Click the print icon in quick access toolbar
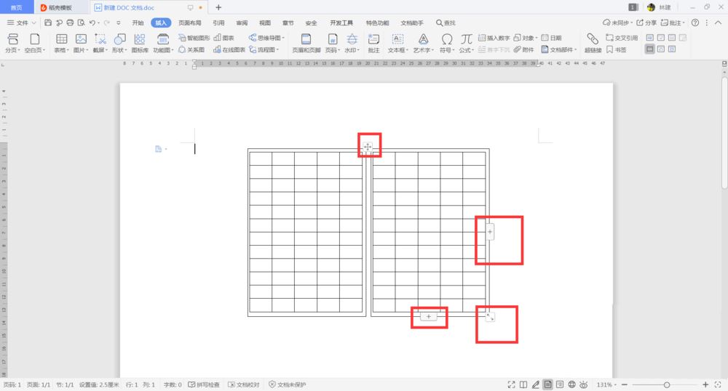Viewport: 728px width, 391px height. point(70,23)
